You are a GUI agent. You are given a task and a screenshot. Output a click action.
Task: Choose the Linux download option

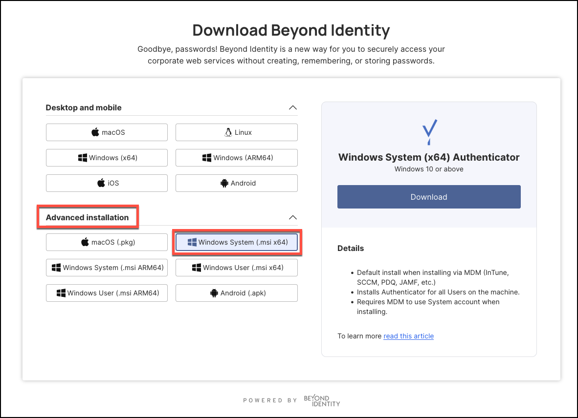[x=236, y=132]
